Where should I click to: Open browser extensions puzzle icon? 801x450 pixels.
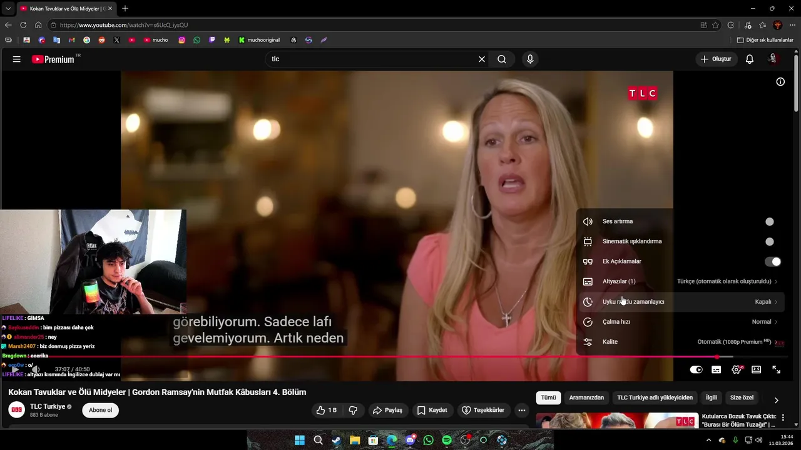pyautogui.click(x=731, y=25)
